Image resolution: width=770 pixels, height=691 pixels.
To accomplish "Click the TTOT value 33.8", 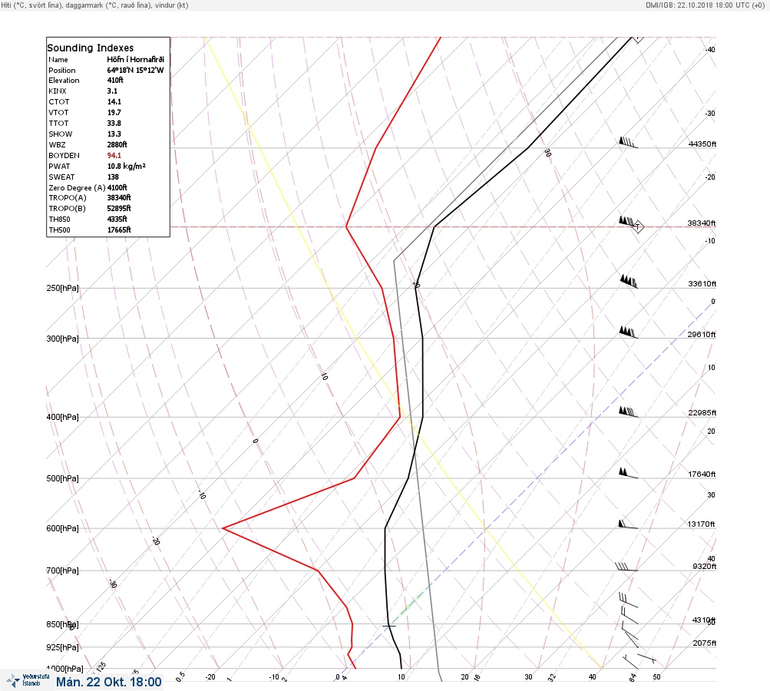I will [x=114, y=124].
